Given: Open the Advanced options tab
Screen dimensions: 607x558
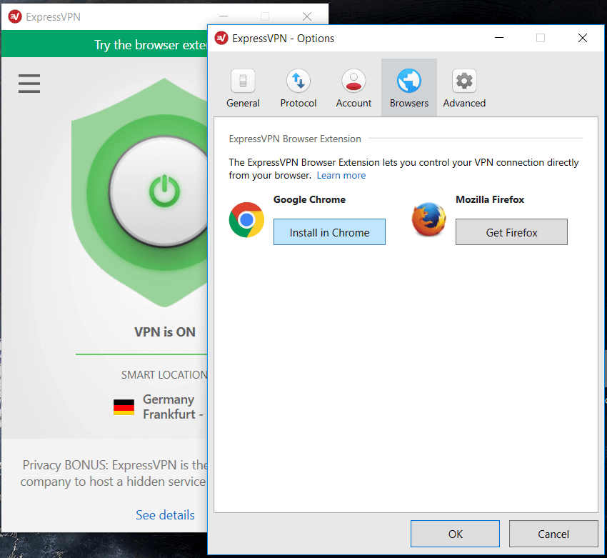Looking at the screenshot, I should (x=464, y=88).
